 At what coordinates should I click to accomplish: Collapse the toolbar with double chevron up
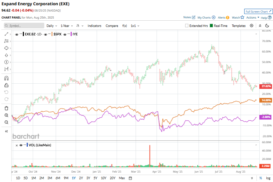pos(260,26)
